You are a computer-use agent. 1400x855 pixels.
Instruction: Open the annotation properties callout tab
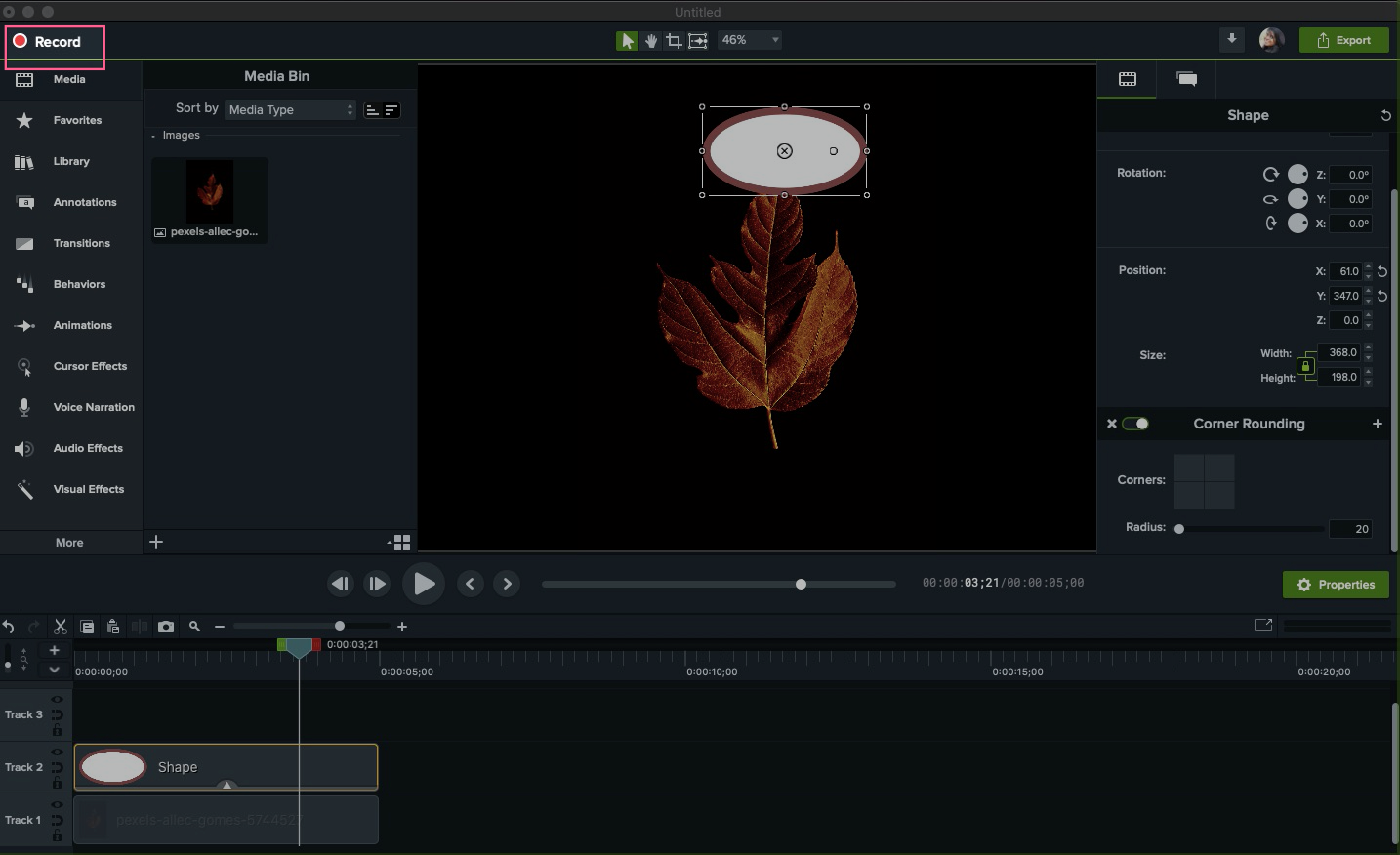tap(1187, 79)
